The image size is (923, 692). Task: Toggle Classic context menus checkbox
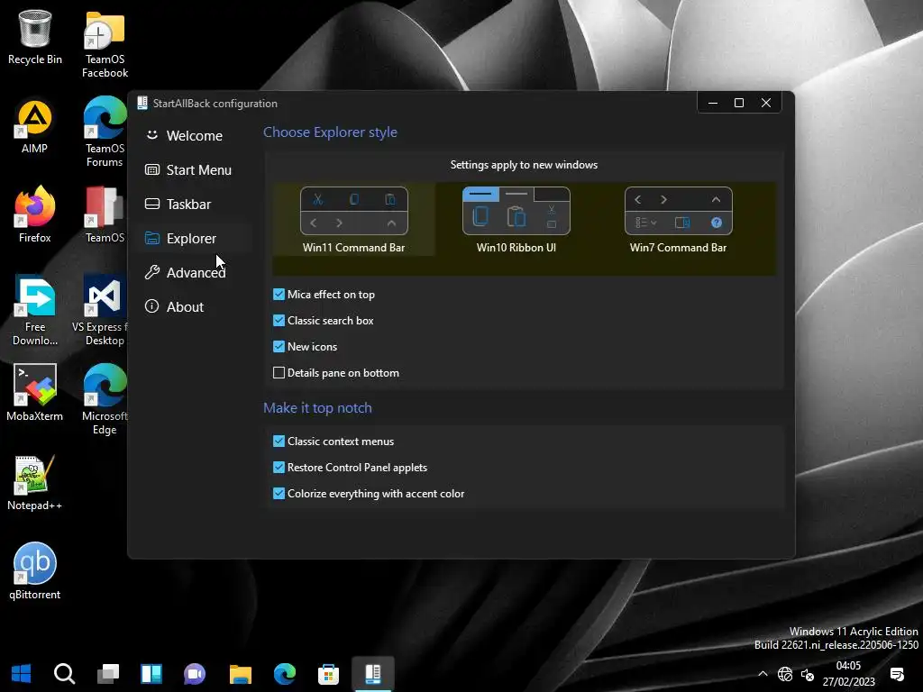[279, 442]
